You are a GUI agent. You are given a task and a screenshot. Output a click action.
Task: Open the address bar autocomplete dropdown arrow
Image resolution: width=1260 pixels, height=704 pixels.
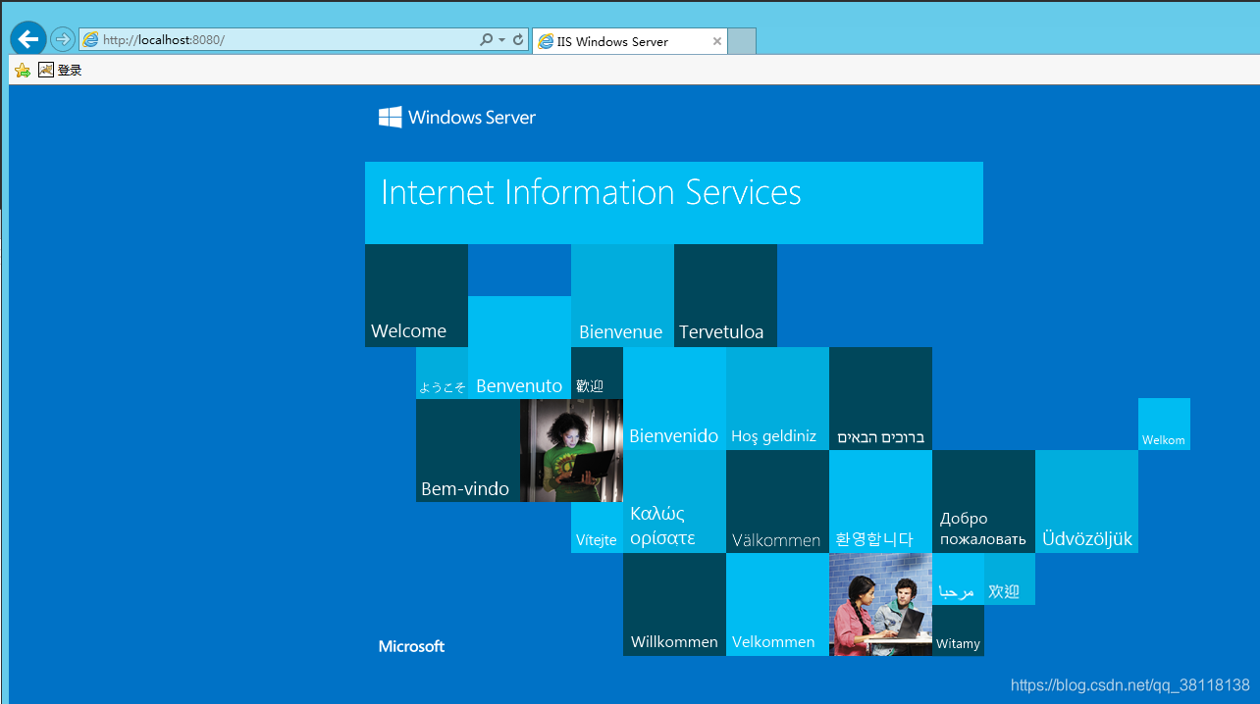coord(502,40)
